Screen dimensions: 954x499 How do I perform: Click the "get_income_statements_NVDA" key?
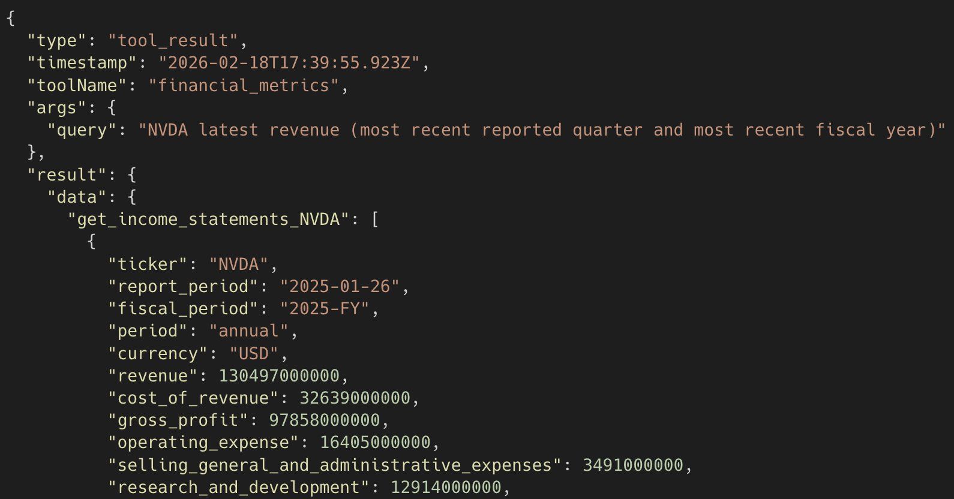pos(208,220)
